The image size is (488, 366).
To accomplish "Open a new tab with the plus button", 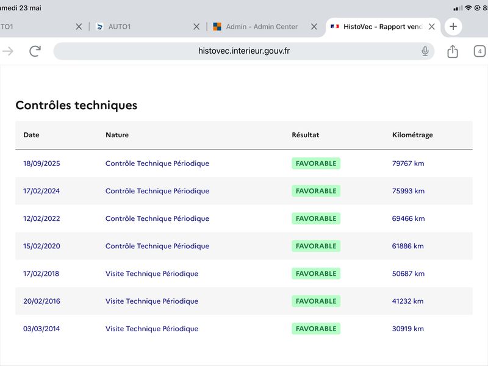I will point(453,26).
